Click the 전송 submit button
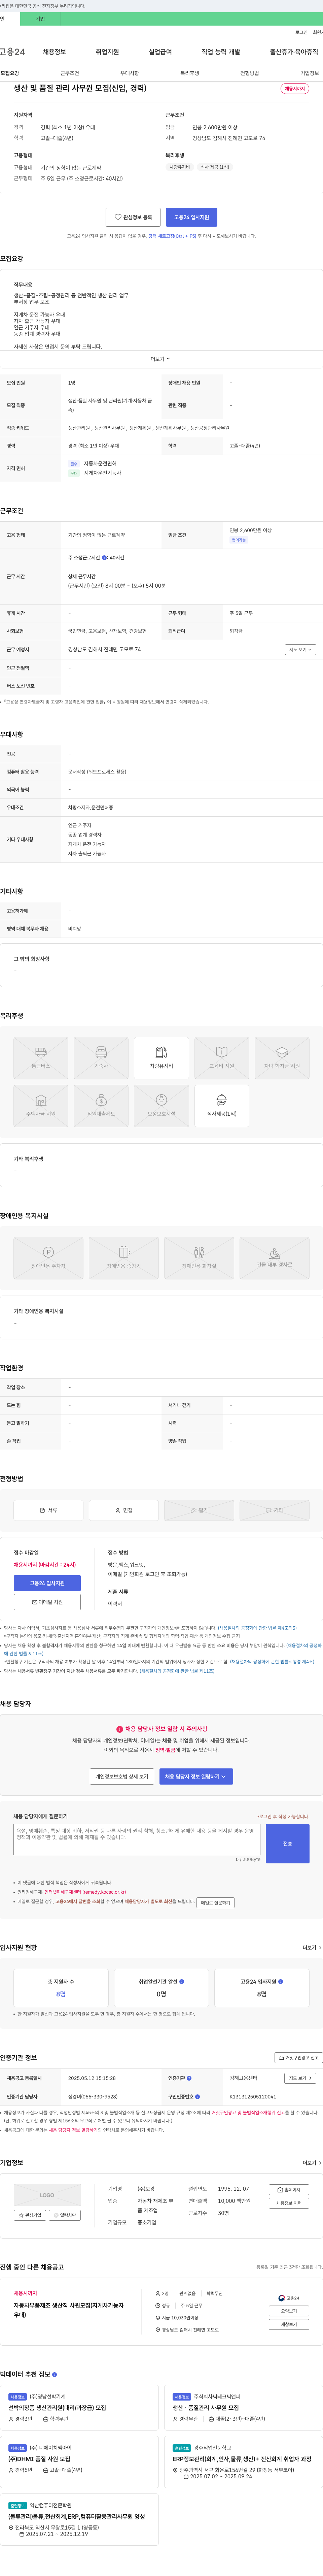 [x=287, y=1843]
